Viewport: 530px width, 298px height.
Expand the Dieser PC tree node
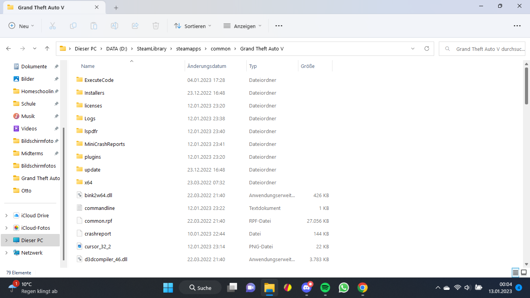7,241
